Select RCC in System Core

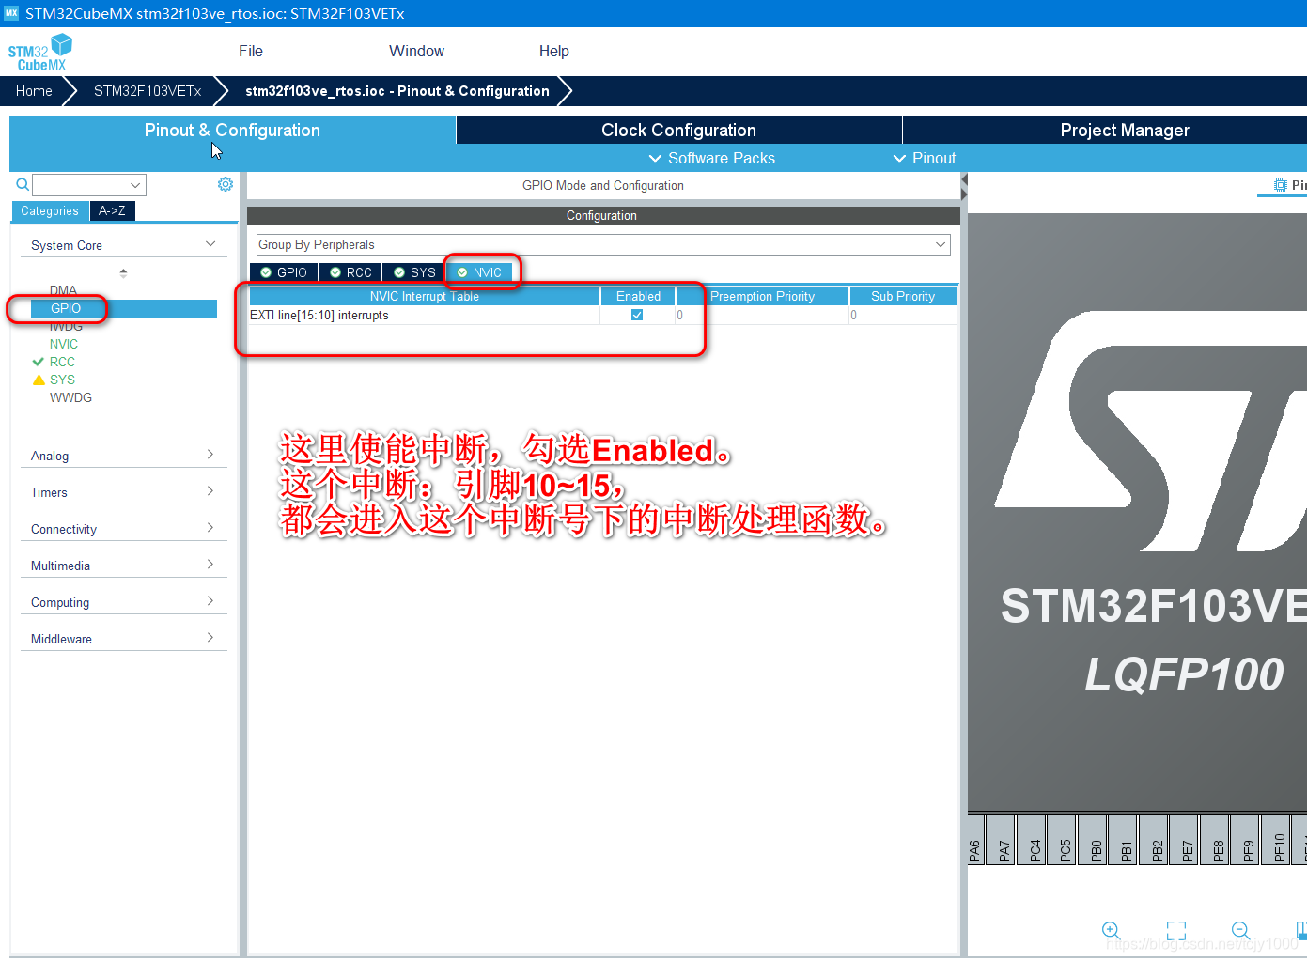pyautogui.click(x=62, y=362)
